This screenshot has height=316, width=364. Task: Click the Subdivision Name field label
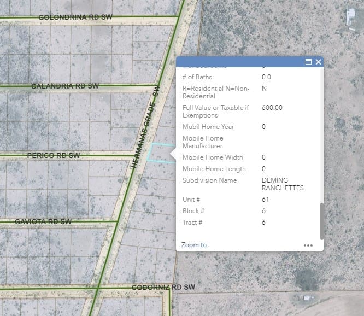coord(210,180)
